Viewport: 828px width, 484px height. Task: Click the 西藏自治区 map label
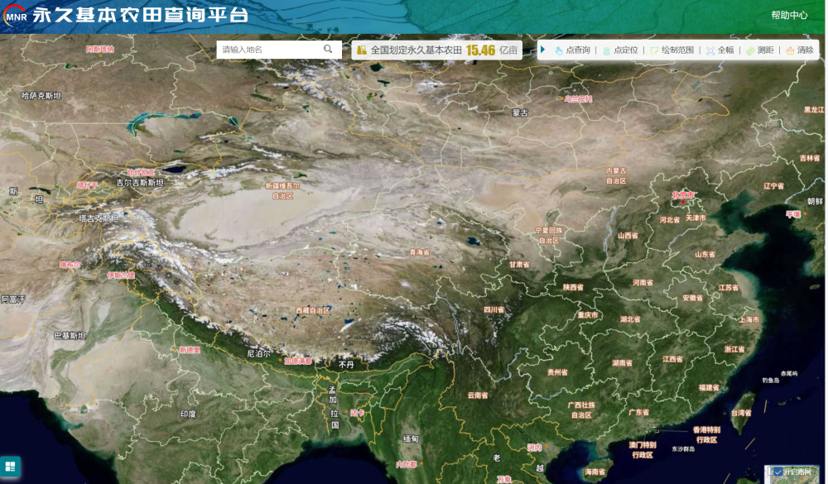pyautogui.click(x=313, y=310)
